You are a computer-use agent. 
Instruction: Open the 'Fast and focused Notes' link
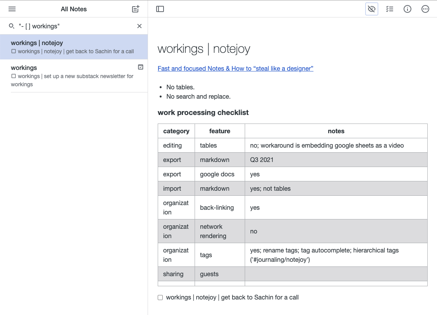pyautogui.click(x=235, y=68)
